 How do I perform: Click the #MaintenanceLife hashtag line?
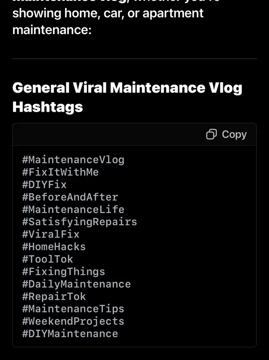[x=73, y=209]
